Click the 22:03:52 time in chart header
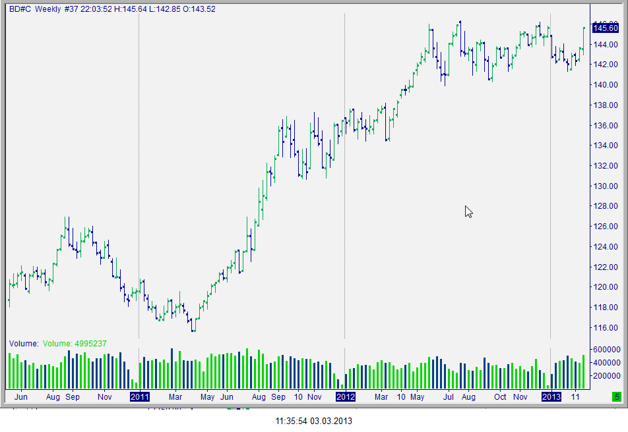Screen dimensions: 628x432 click(96, 9)
